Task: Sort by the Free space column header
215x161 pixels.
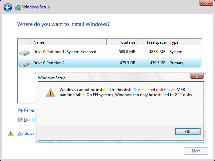Action: 152,42
